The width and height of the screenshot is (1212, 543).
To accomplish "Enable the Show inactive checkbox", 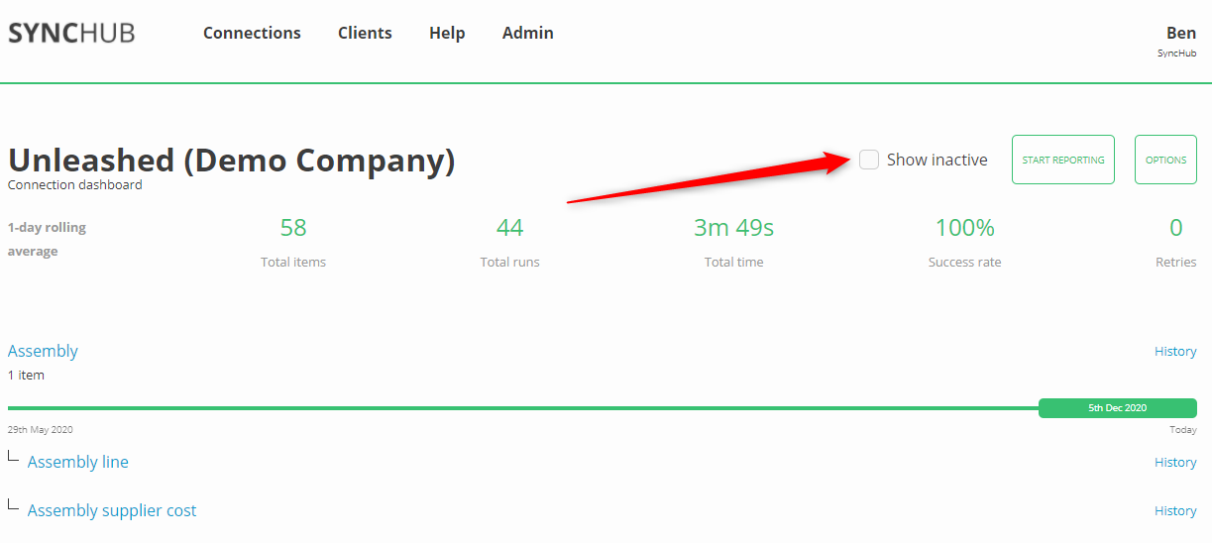I will (869, 160).
